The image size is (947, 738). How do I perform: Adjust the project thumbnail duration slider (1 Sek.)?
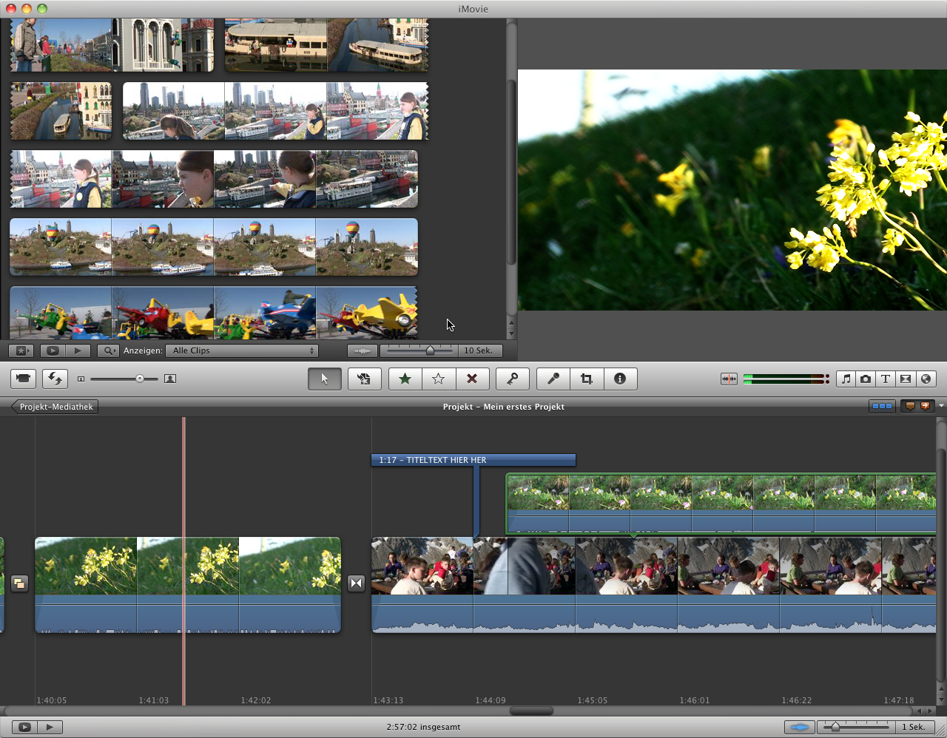(x=857, y=727)
